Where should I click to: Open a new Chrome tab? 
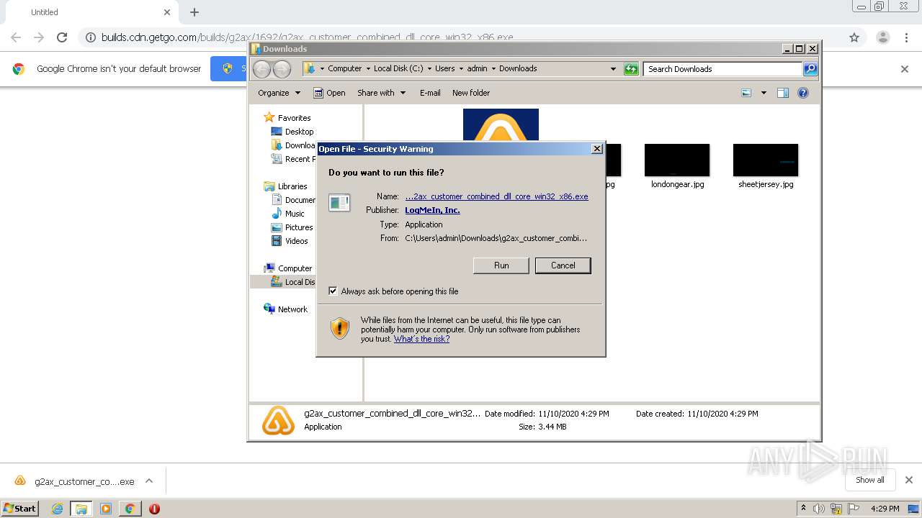click(x=194, y=12)
